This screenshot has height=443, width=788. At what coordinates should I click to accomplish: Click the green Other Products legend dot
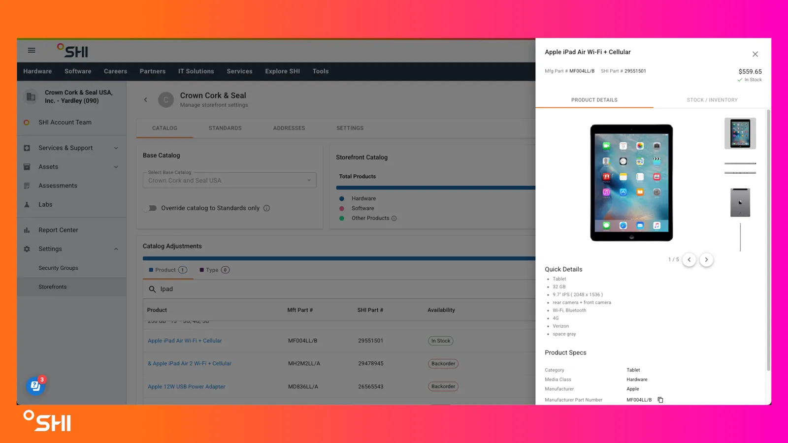point(342,219)
